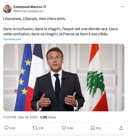View the 1.2M Views analytics

[48, 117]
